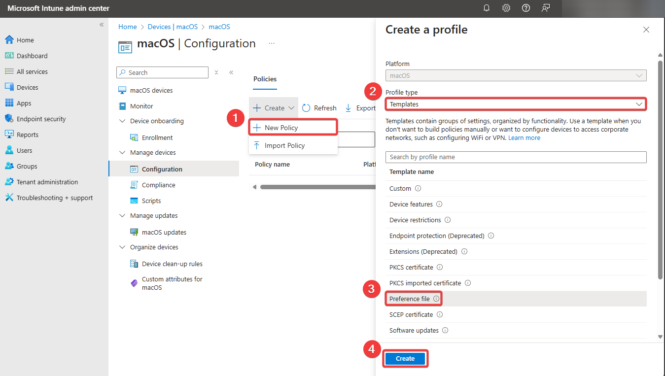
Task: Expand the Create dropdown button
Action: [274, 108]
